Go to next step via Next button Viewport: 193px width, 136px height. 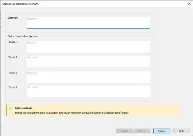coord(142,131)
